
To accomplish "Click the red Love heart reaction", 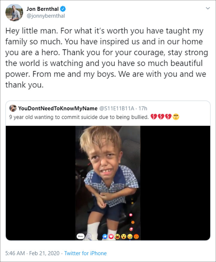I will coord(111,236).
